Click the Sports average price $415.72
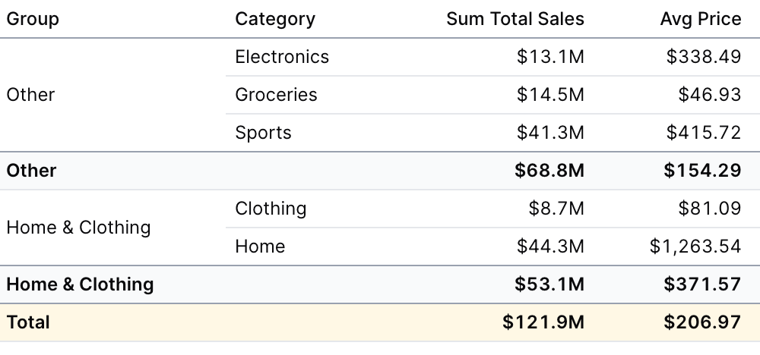 pyautogui.click(x=703, y=133)
